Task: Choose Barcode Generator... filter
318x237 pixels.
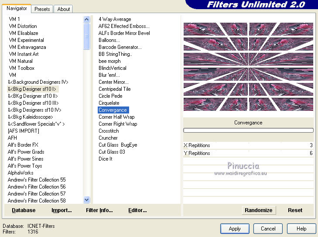Action: [120, 47]
